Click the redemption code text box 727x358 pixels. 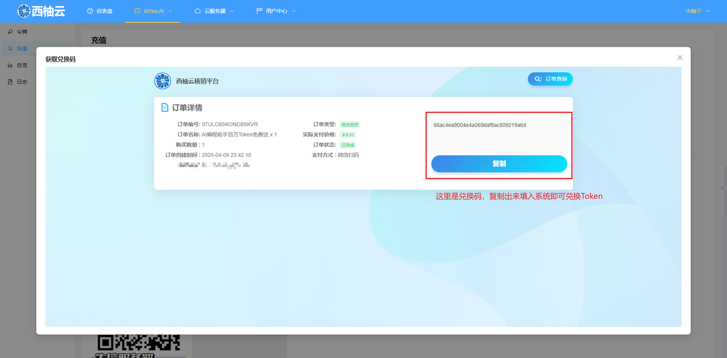click(499, 135)
